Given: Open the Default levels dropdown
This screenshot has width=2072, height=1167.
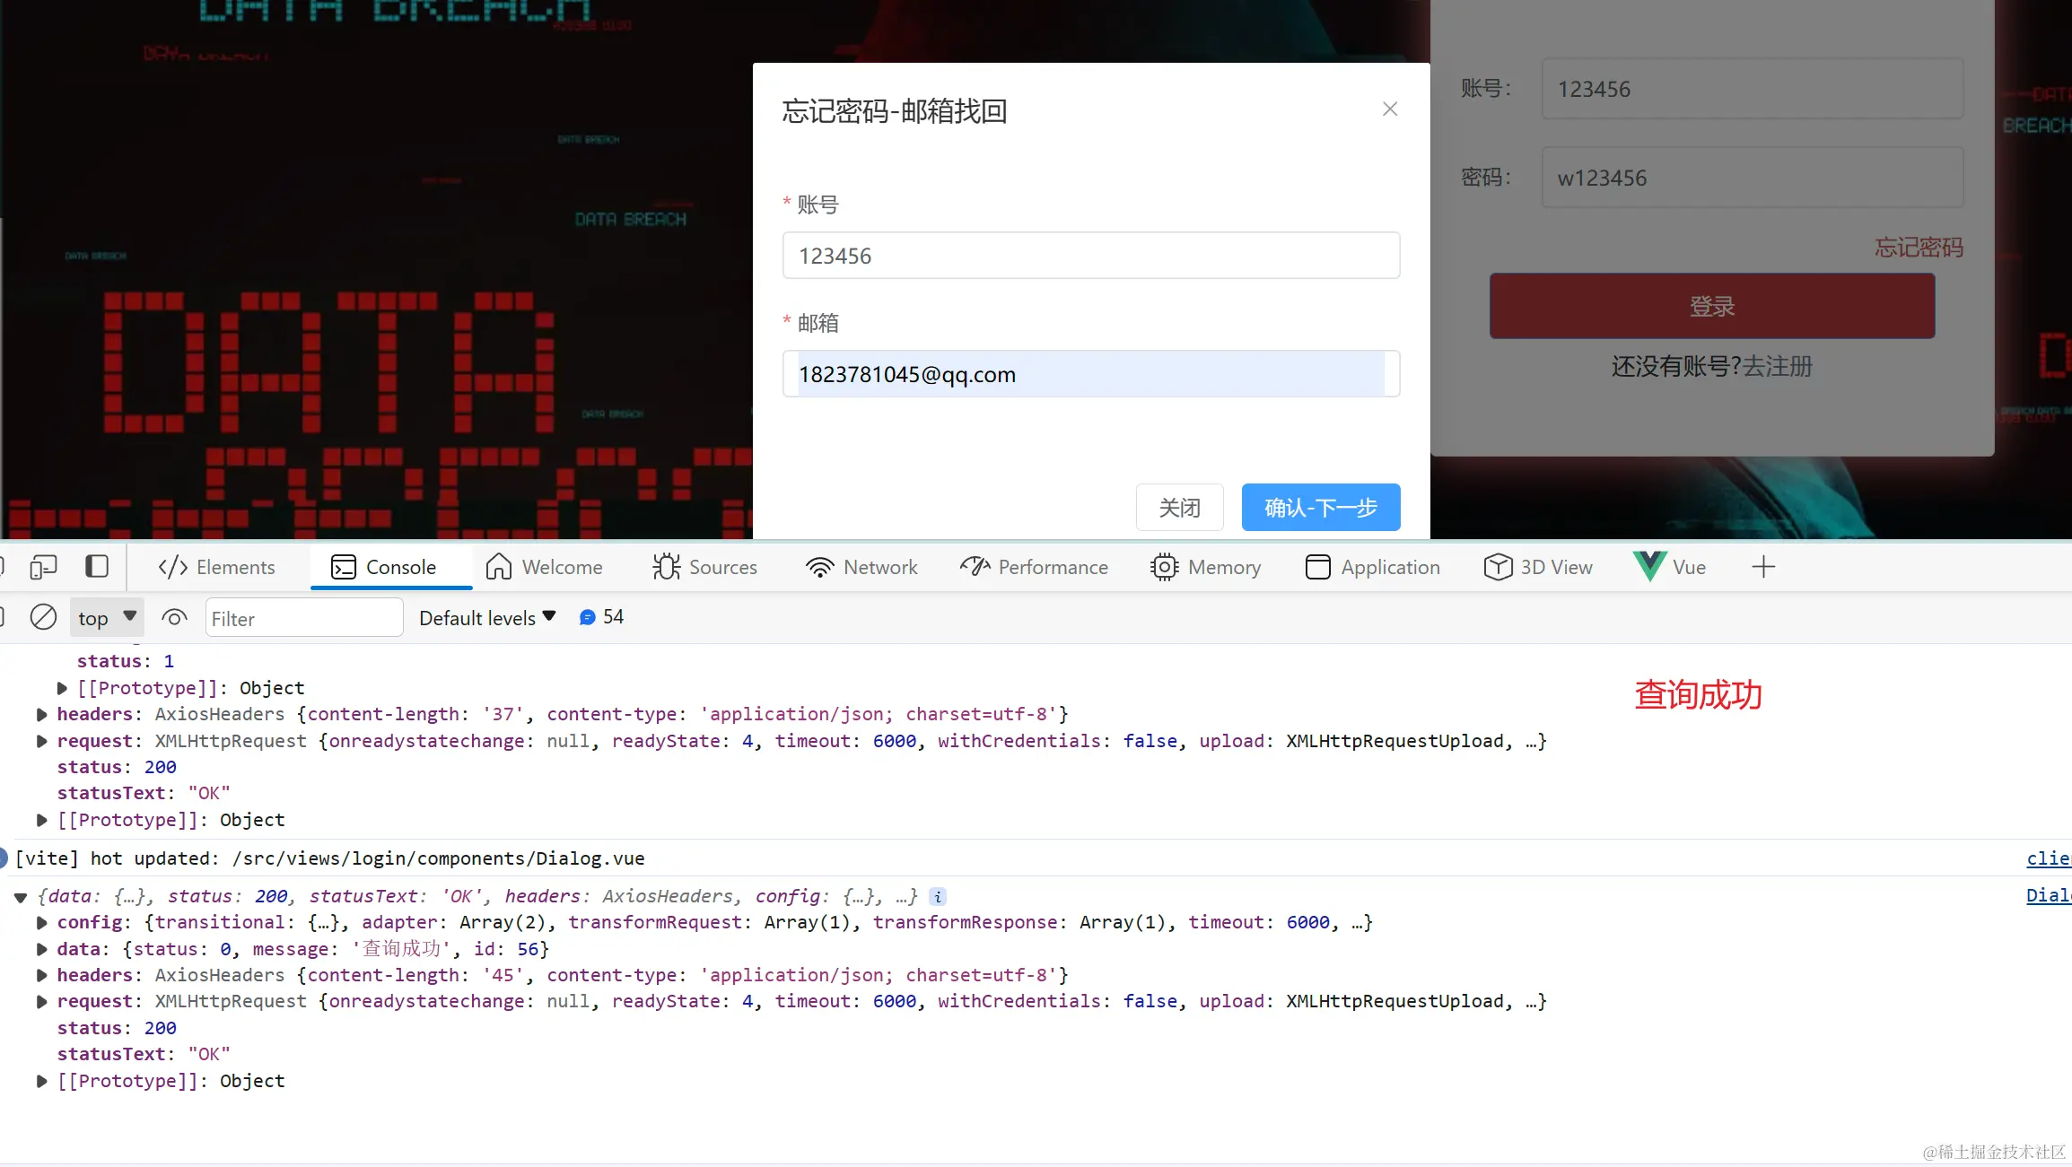Looking at the screenshot, I should (x=487, y=617).
